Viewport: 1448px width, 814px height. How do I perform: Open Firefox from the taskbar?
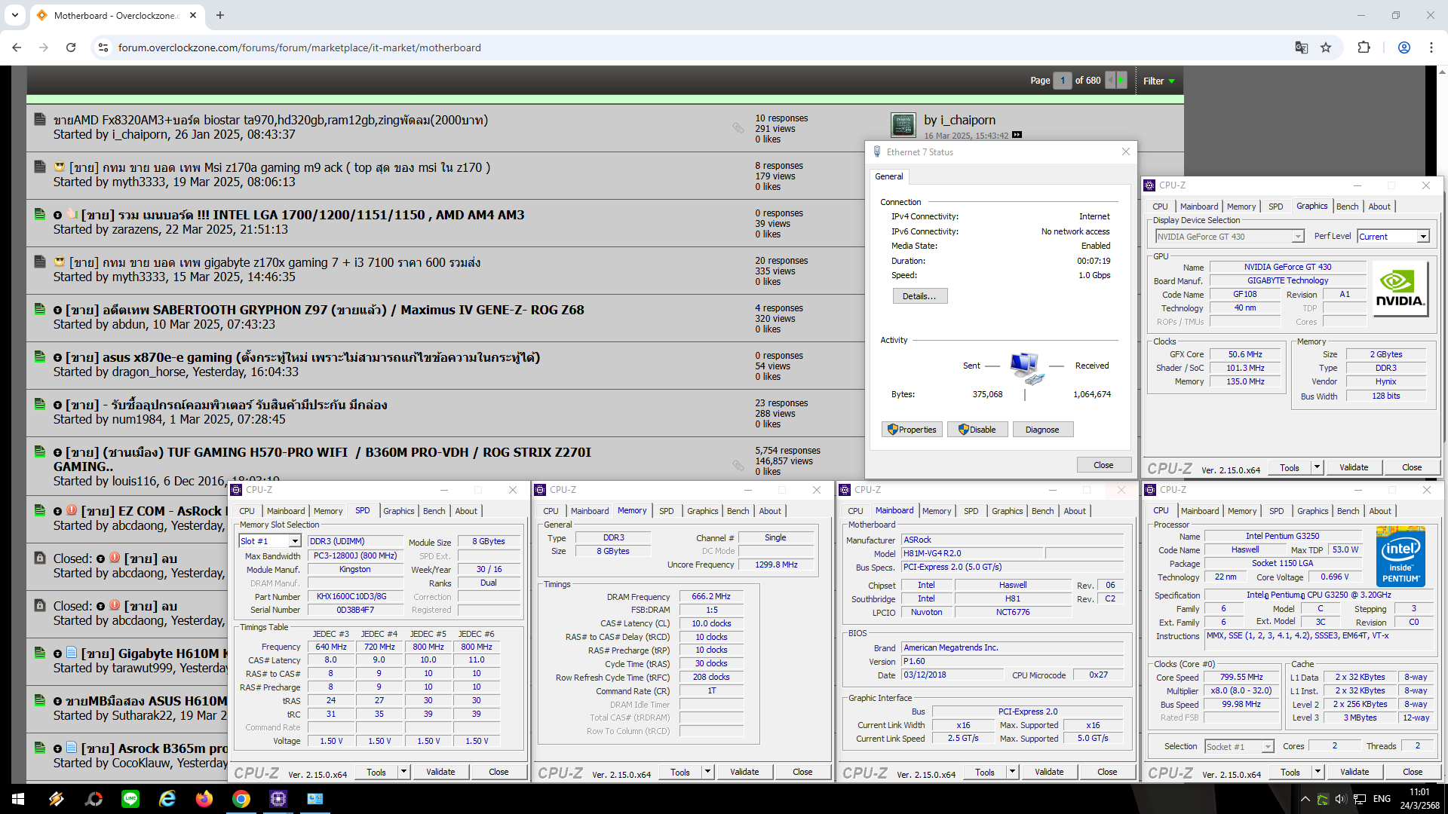(x=204, y=799)
